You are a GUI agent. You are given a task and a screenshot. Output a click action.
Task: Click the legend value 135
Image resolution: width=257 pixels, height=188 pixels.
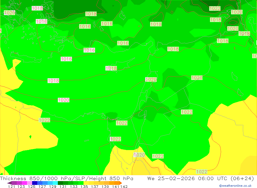[x=84, y=186]
